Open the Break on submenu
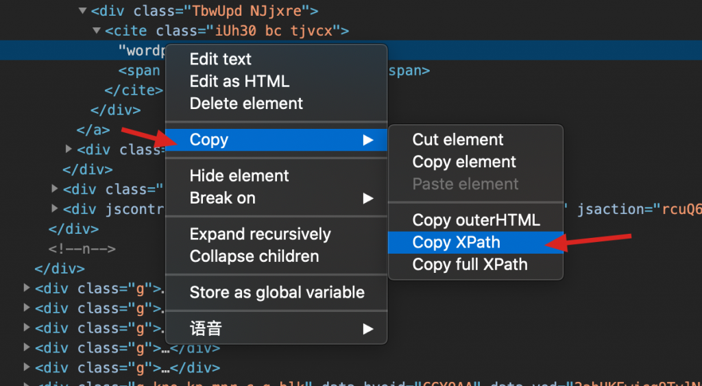 tap(222, 198)
